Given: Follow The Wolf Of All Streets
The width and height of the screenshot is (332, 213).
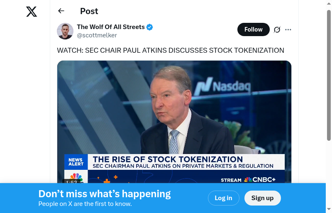Looking at the screenshot, I should (x=253, y=29).
